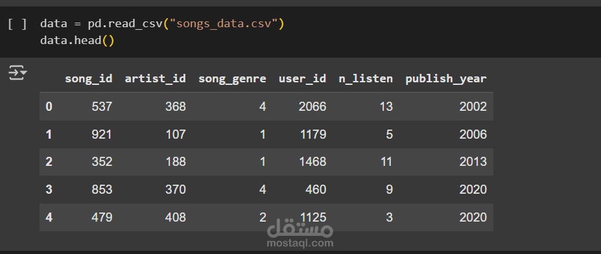601x254 pixels.
Task: Click song_id value 479
Action: [x=102, y=218]
